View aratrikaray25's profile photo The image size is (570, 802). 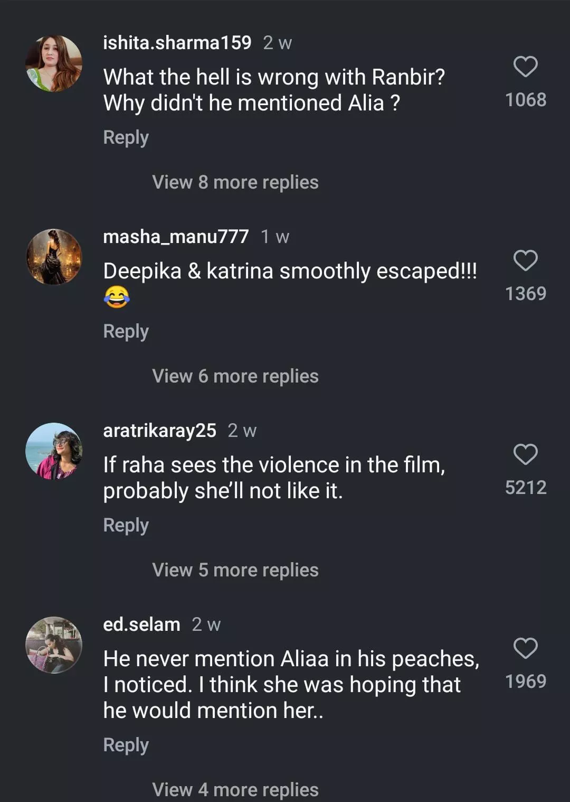[54, 451]
